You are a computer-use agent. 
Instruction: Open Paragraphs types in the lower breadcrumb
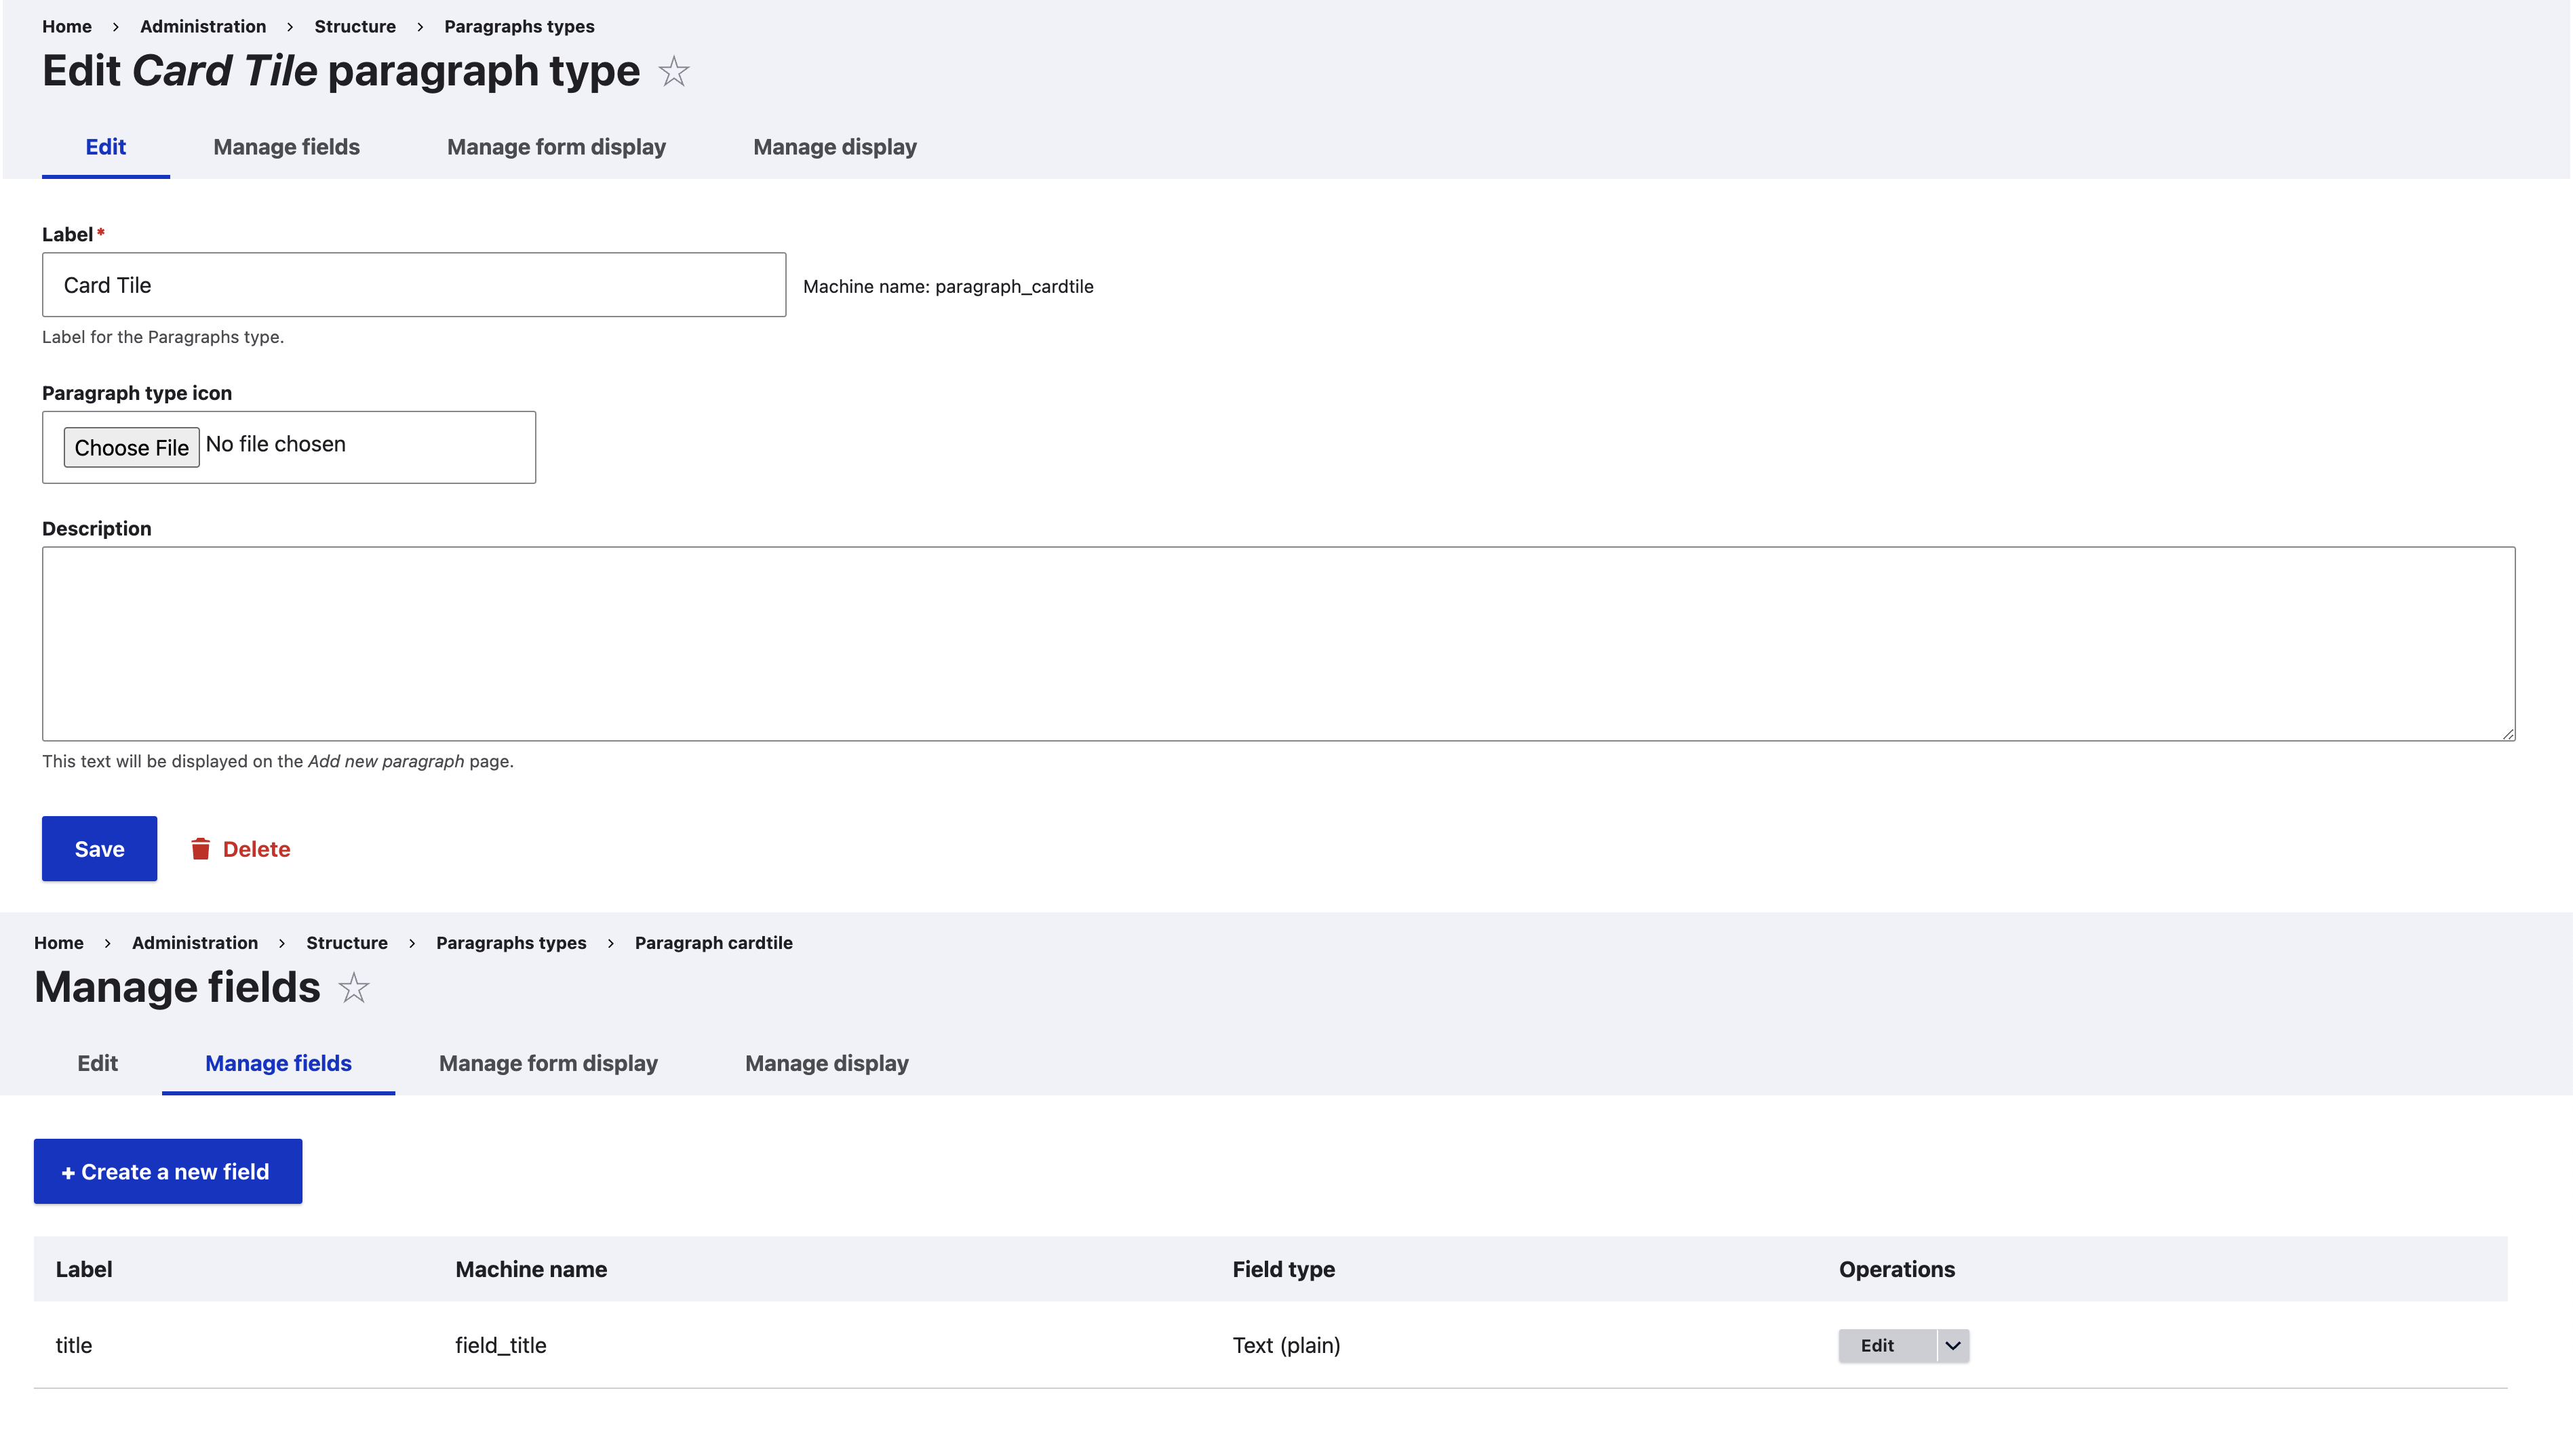[511, 943]
